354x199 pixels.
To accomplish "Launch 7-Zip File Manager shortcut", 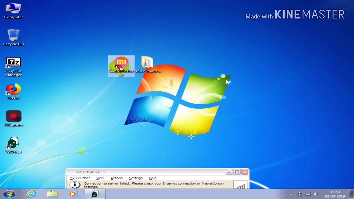I will pyautogui.click(x=14, y=67).
